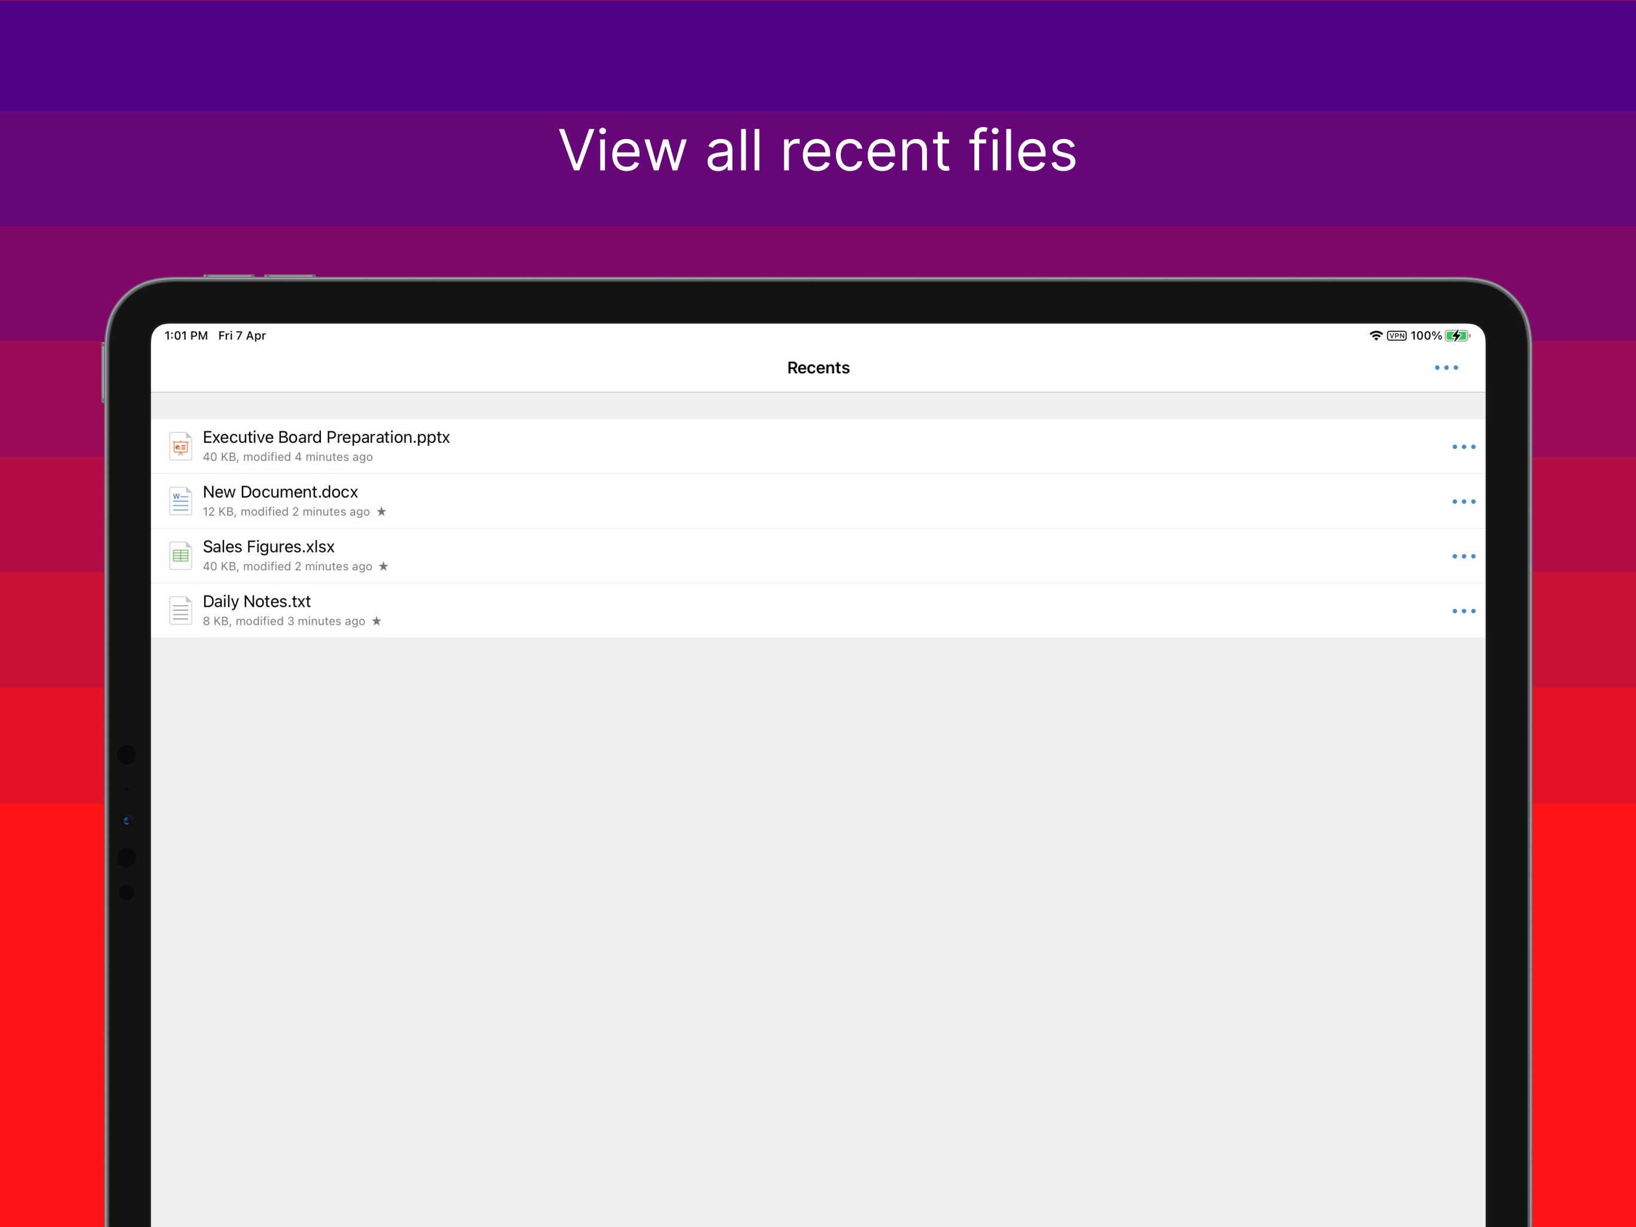Click '40 KB, modified 4 minutes ago' text
1636x1227 pixels.
pyautogui.click(x=287, y=457)
